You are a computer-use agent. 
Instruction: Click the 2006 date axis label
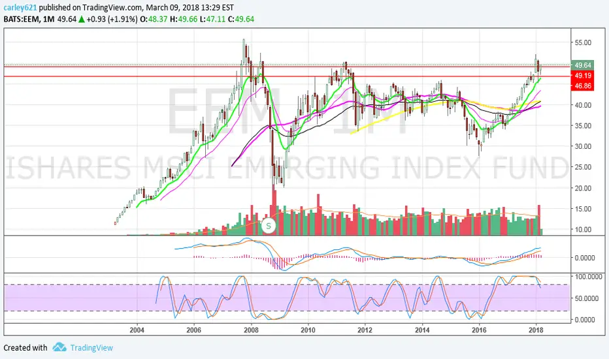(194, 330)
